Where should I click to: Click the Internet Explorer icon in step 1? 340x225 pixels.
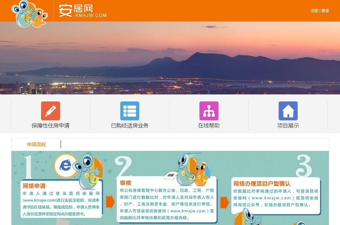pyautogui.click(x=66, y=165)
